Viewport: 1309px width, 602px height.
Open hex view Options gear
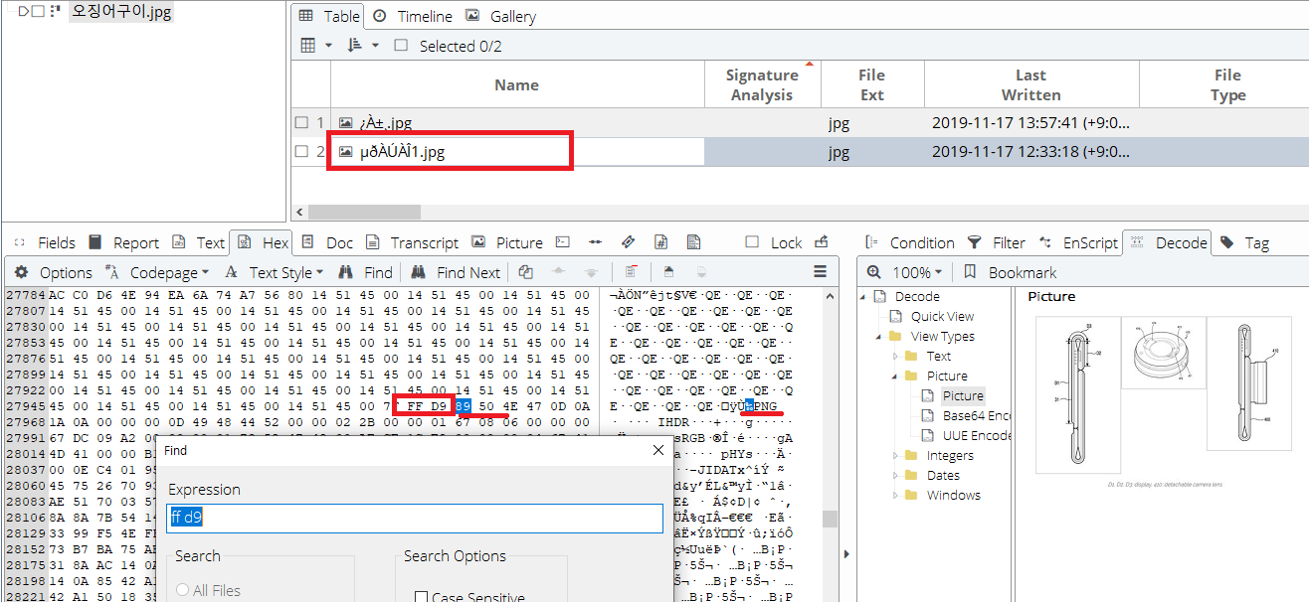coord(21,272)
